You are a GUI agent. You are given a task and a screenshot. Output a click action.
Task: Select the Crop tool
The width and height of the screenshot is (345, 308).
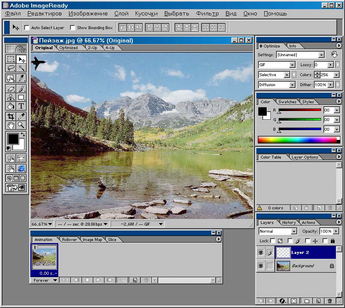click(x=11, y=117)
